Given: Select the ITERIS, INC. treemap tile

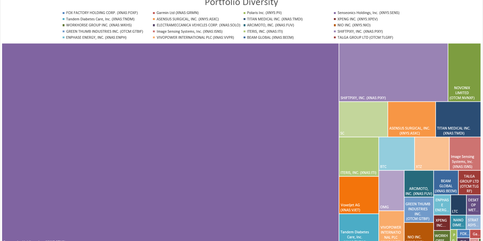Looking at the screenshot, I should tap(359, 156).
